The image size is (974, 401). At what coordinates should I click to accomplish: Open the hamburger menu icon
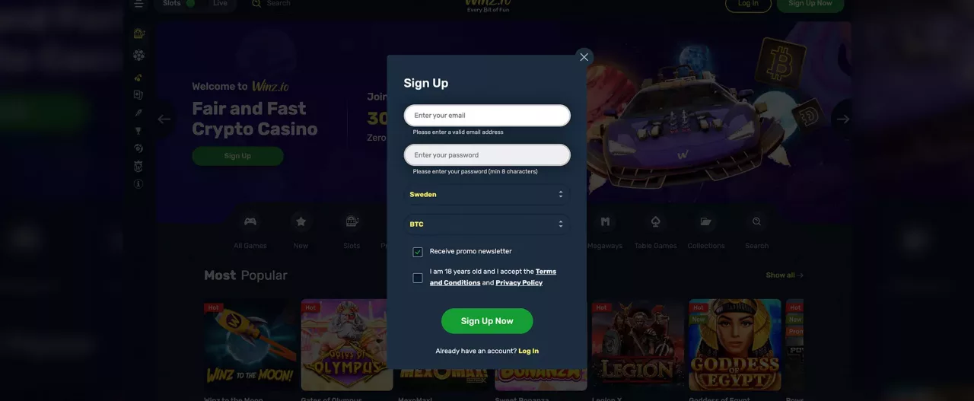(138, 4)
